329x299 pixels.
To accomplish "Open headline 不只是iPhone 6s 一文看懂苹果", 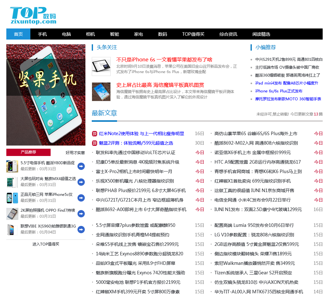I will [x=164, y=59].
